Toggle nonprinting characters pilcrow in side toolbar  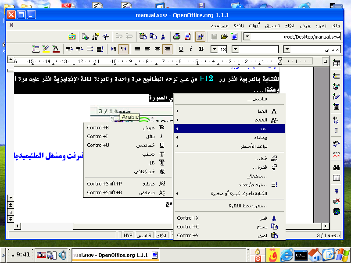click(337, 191)
